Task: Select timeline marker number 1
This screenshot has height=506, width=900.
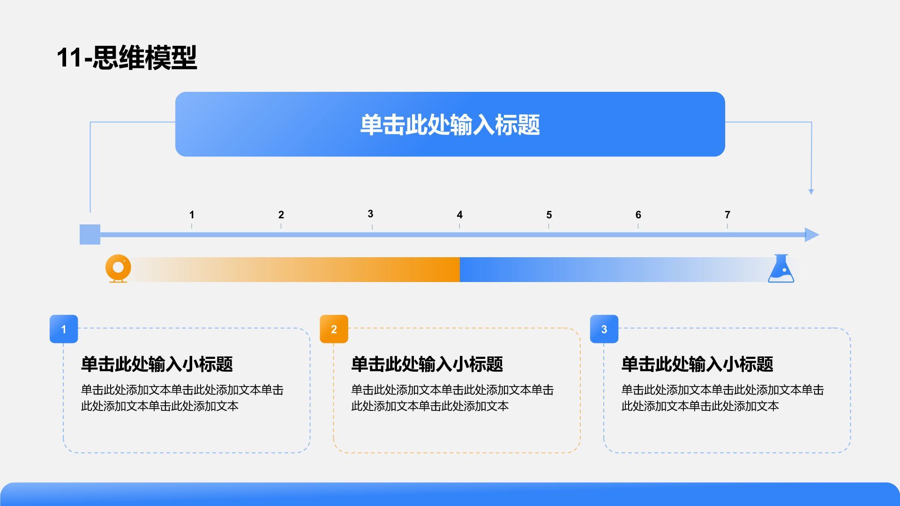Action: coord(192,215)
